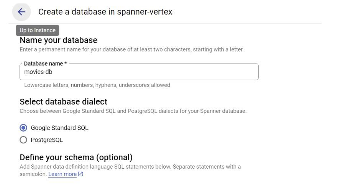Open the Learn more link
Image resolution: width=338 pixels, height=192 pixels.
click(x=62, y=174)
